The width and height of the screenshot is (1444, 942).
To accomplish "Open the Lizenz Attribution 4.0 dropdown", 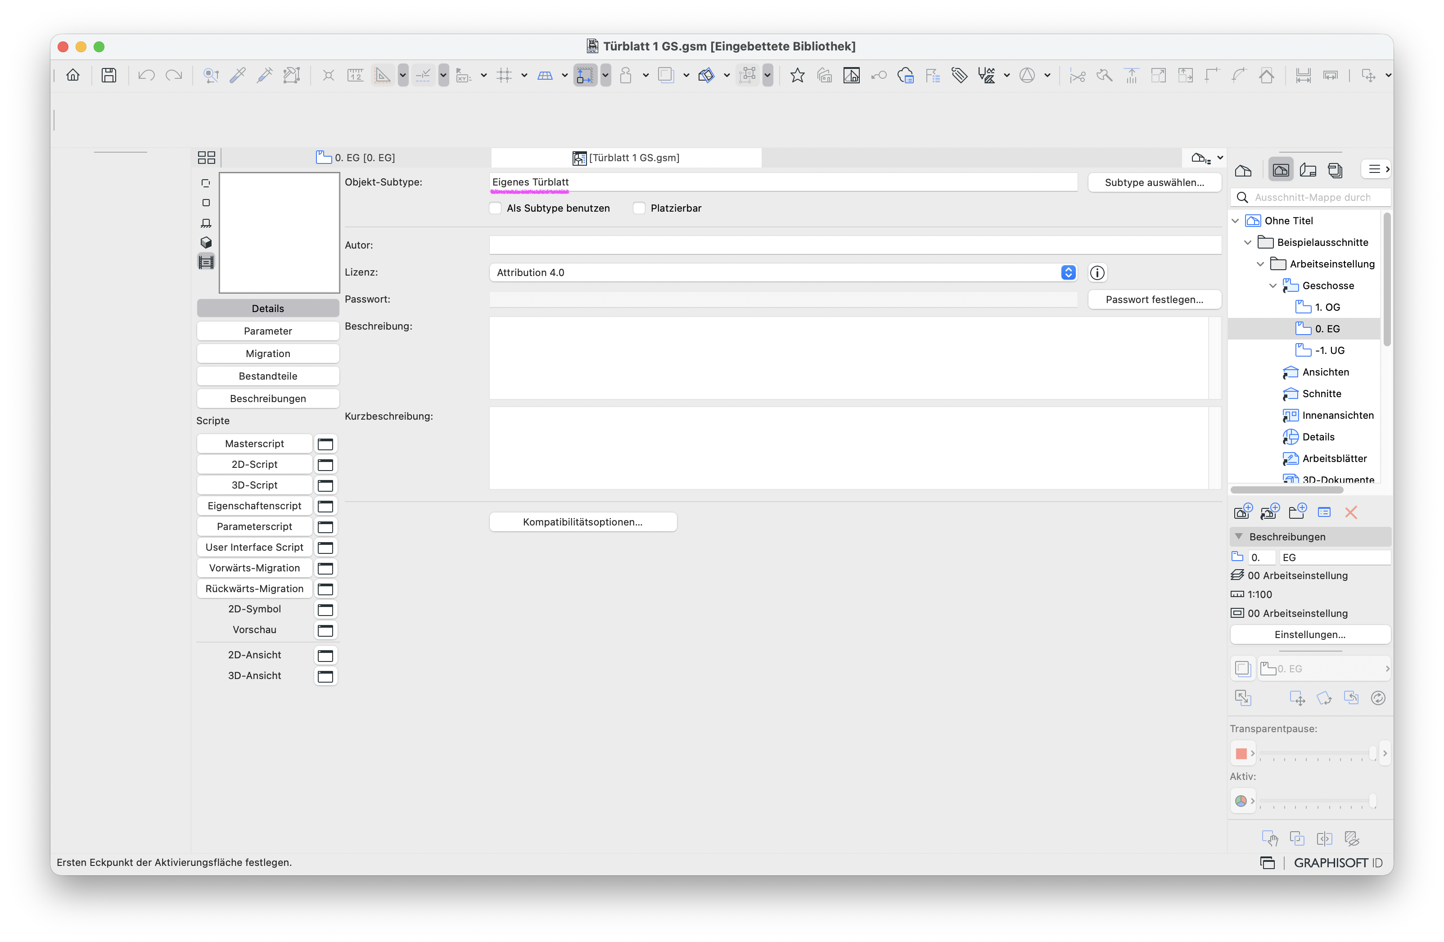I will point(783,272).
